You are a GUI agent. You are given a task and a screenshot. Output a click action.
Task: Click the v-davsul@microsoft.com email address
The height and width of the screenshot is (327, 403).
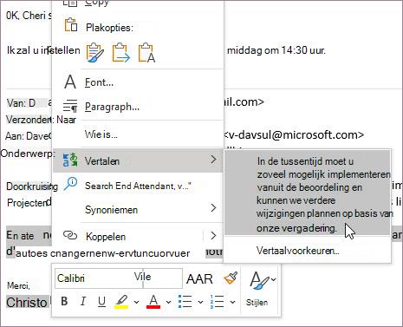pyautogui.click(x=294, y=134)
